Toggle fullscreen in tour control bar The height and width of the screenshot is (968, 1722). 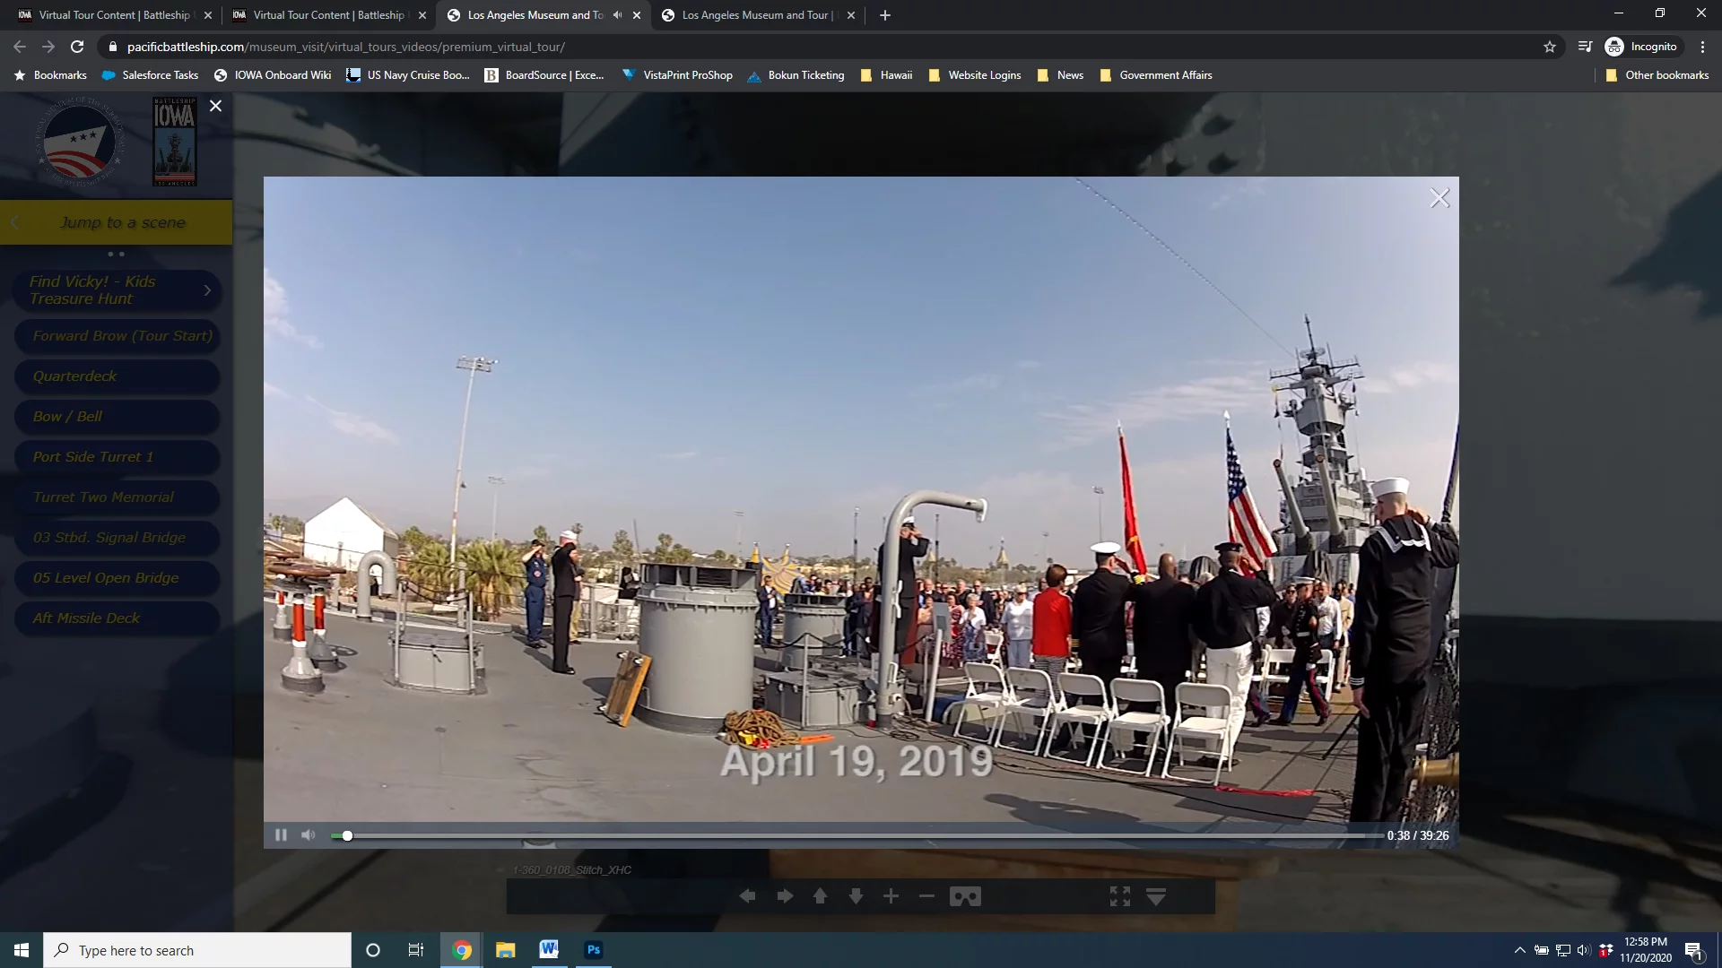1119,896
